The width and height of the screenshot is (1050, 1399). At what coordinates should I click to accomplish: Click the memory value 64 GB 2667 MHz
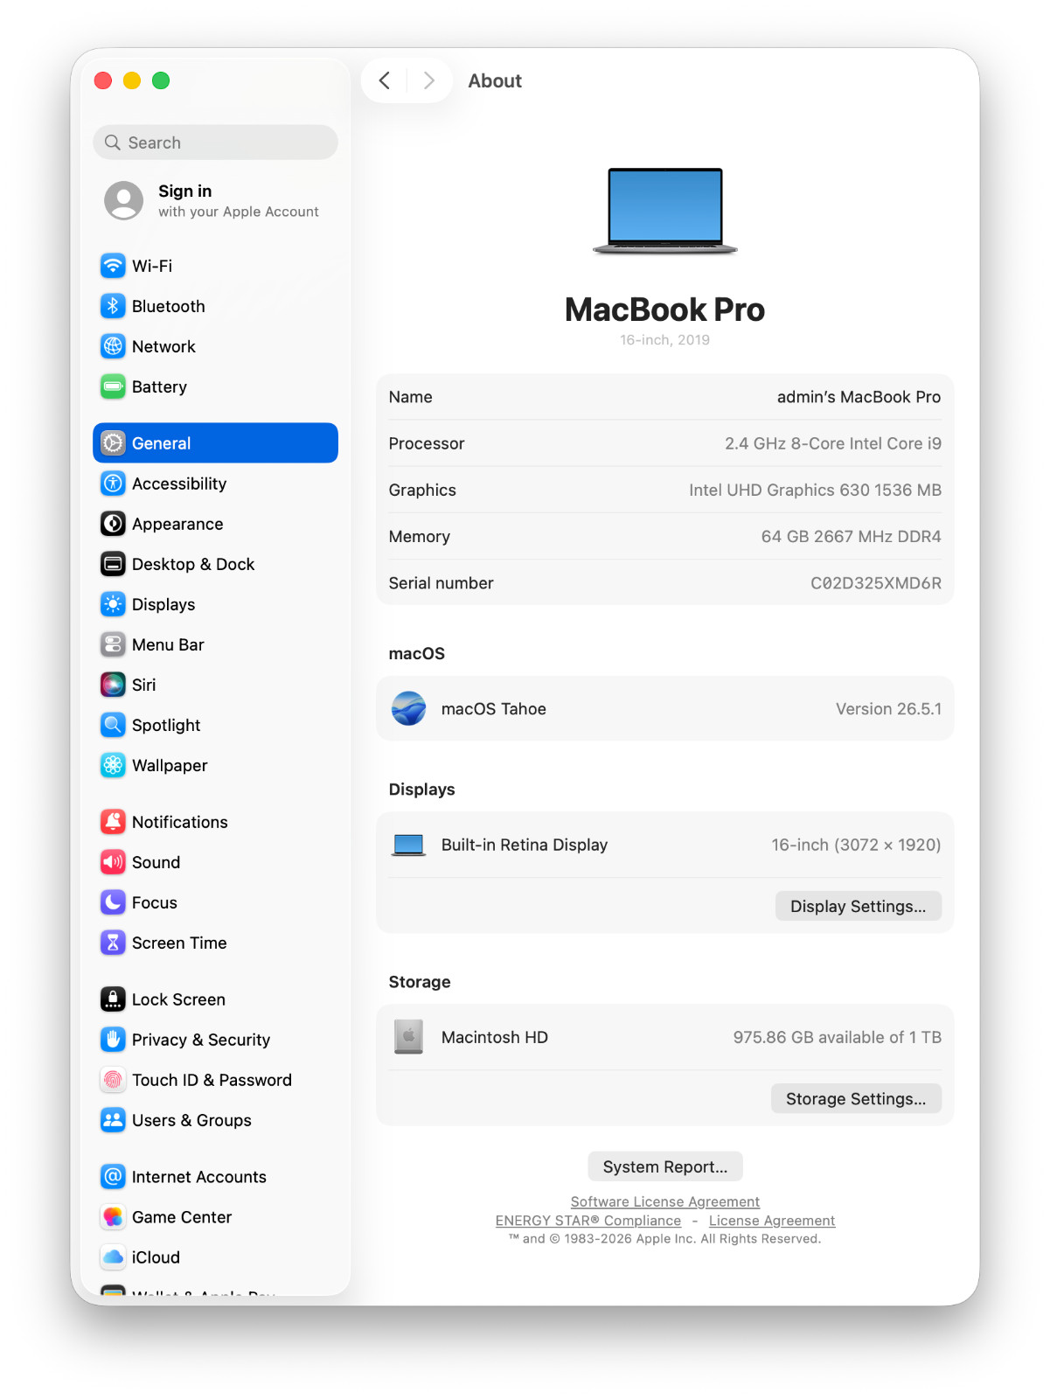pos(851,537)
